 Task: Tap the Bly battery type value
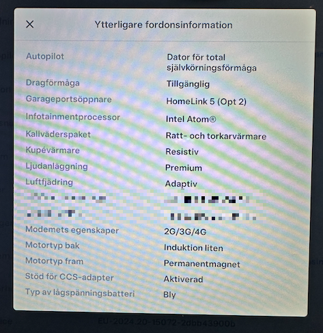point(169,295)
